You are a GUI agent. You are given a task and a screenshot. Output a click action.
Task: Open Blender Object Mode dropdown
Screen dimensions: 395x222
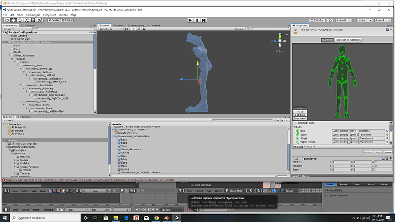pyautogui.click(x=236, y=191)
